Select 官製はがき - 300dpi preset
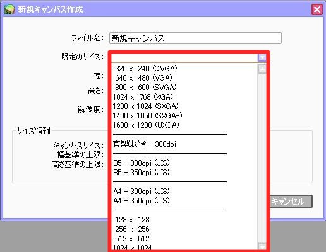This screenshot has width=326, height=252. (145, 144)
